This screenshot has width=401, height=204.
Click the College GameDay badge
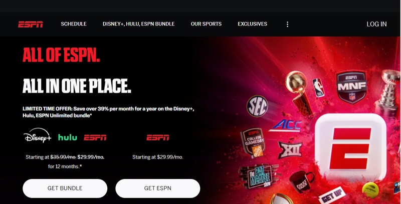253,142
